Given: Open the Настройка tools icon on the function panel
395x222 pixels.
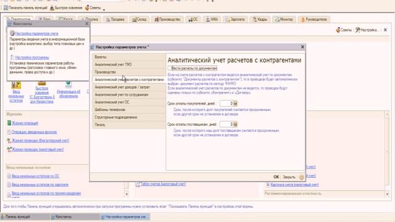Looking at the screenshot, I should coord(358,30).
